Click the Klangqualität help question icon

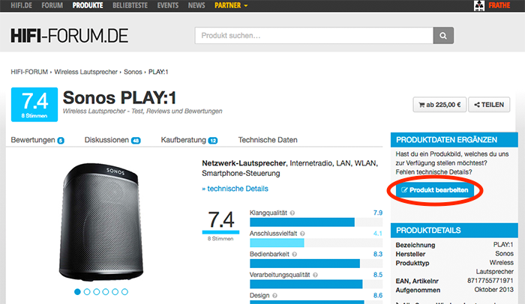tap(292, 213)
